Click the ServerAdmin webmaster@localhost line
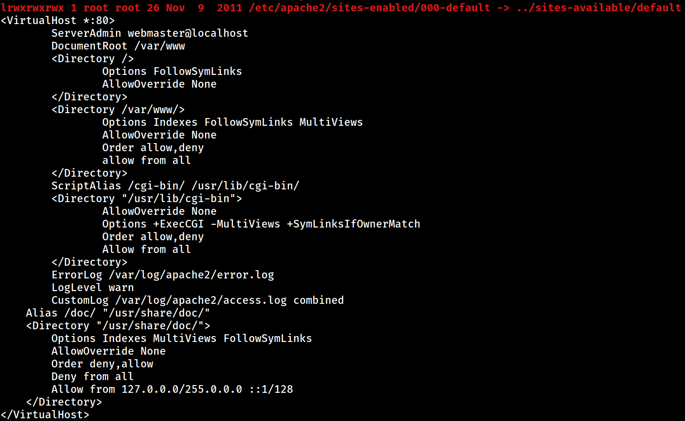685x421 pixels. coord(150,33)
